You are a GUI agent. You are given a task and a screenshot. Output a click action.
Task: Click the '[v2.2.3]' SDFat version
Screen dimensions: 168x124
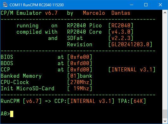(121, 38)
